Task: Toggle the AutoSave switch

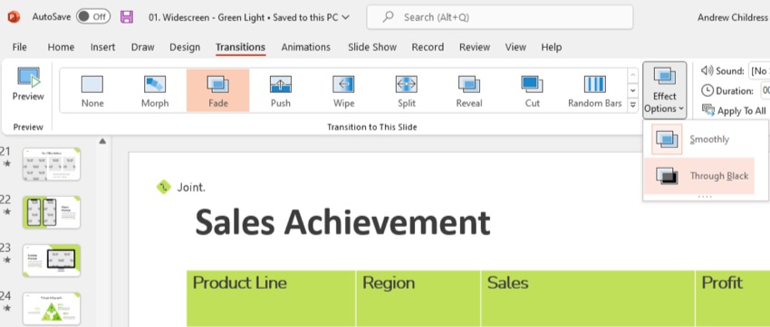Action: click(x=92, y=16)
